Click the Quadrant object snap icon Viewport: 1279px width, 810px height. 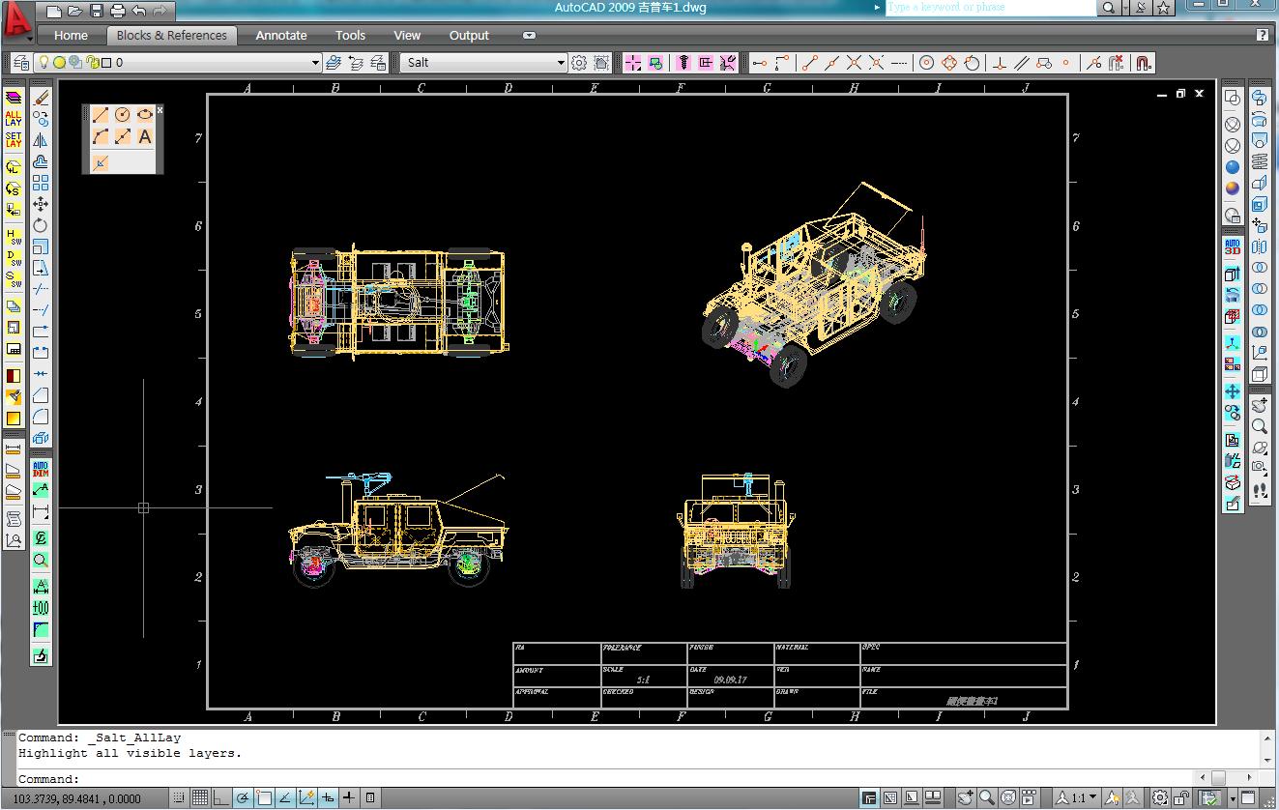(x=948, y=63)
